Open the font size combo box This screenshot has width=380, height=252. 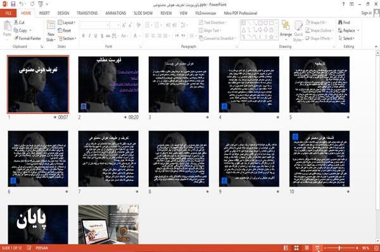pos(115,25)
